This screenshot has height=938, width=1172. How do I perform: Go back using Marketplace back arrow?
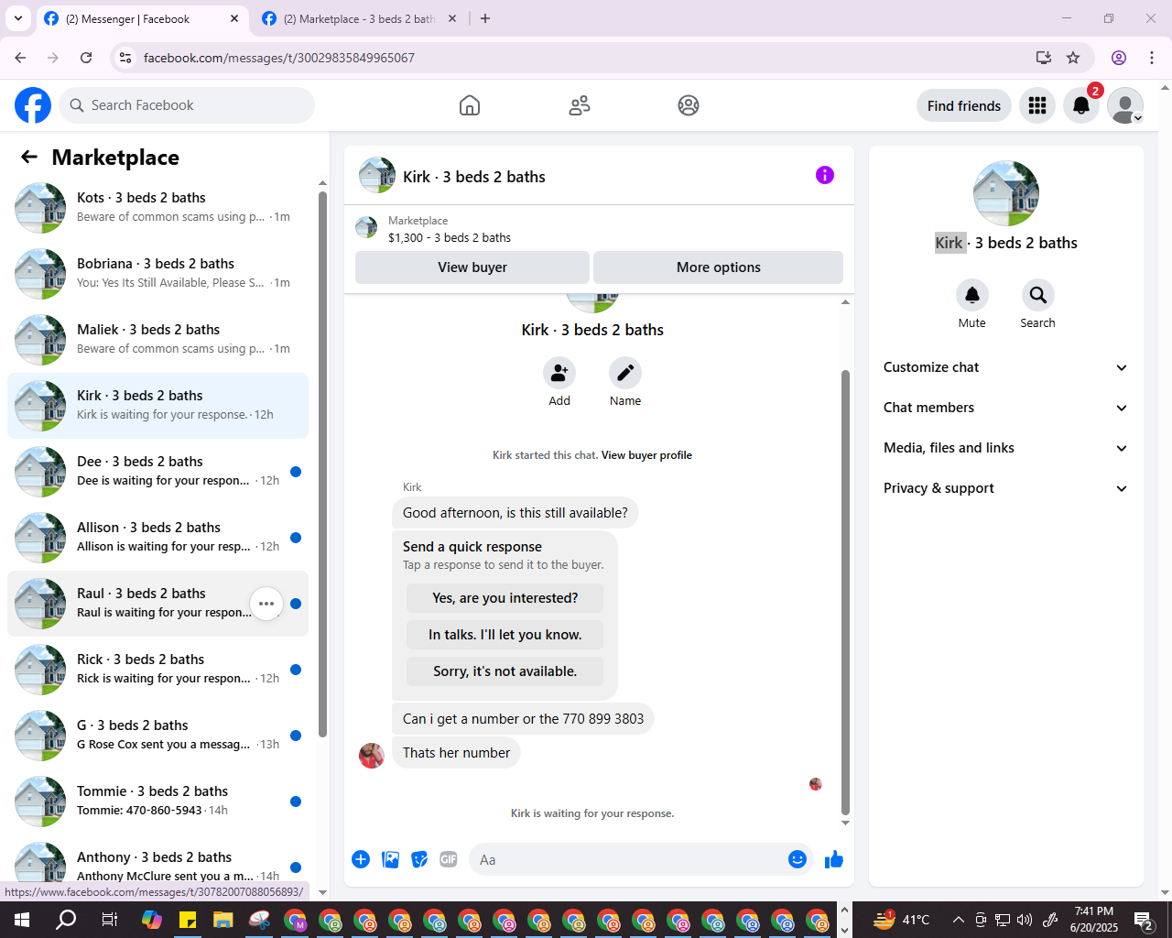pos(29,157)
